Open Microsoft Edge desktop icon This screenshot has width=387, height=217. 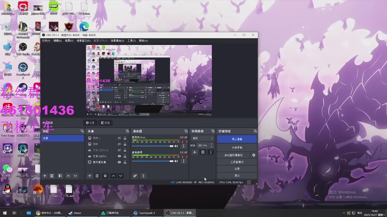click(84, 27)
